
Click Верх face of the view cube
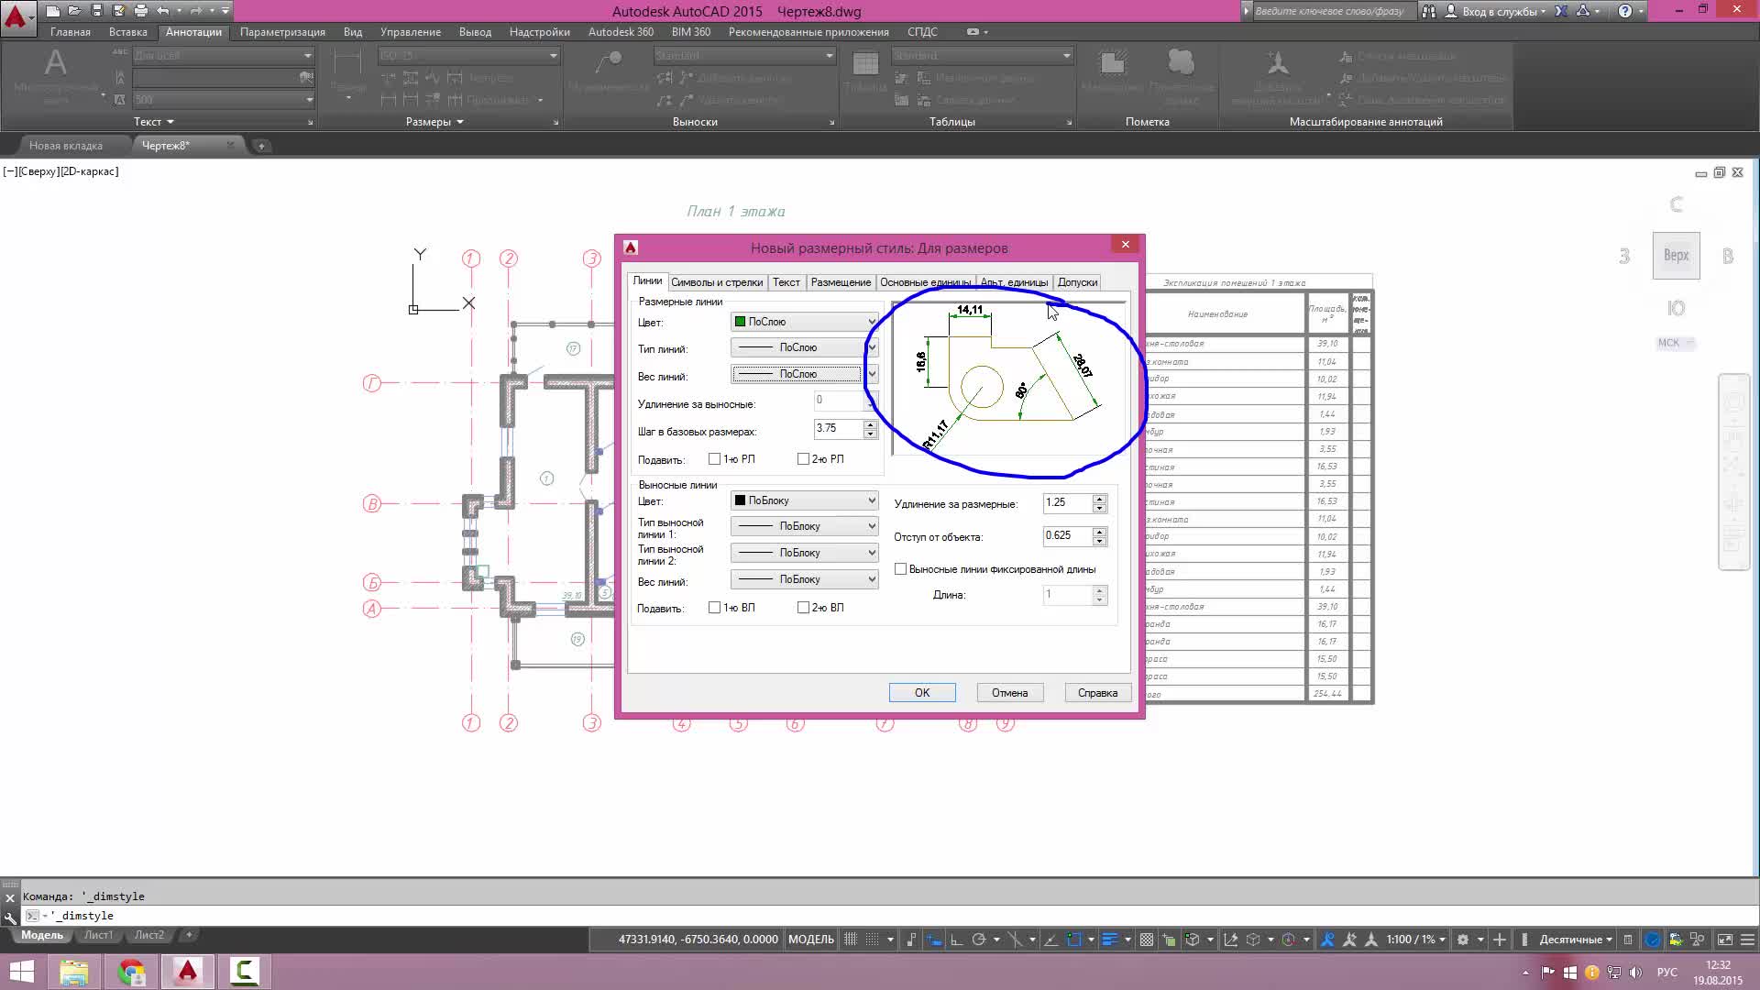click(x=1677, y=256)
